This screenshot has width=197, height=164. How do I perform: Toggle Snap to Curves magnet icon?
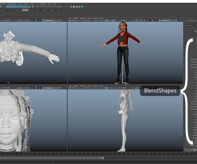[x=40, y=7]
